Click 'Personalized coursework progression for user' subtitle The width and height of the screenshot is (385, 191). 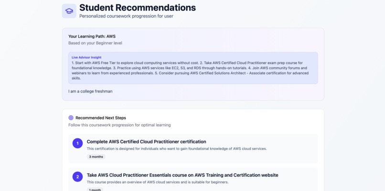click(126, 16)
